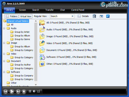This screenshot has height=97, width=129.
Task: Click the previous track button
Action: 5,91
